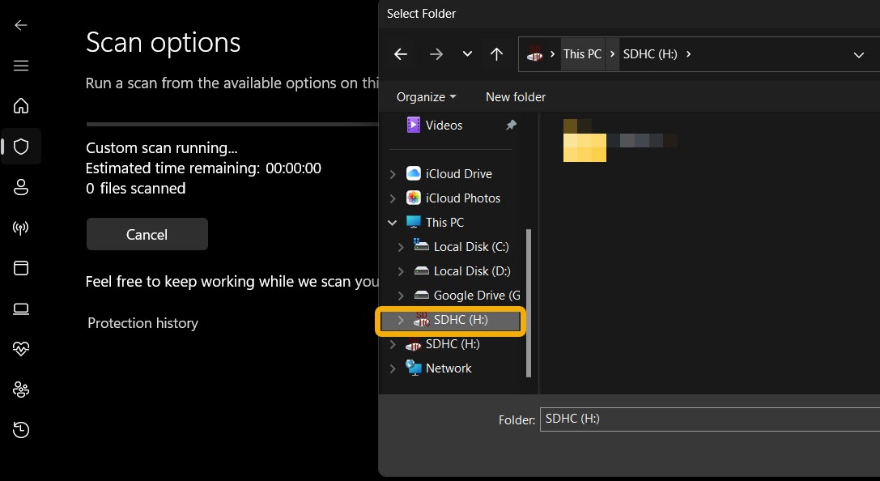
Task: Click This PC in the breadcrumb bar
Action: tap(582, 54)
